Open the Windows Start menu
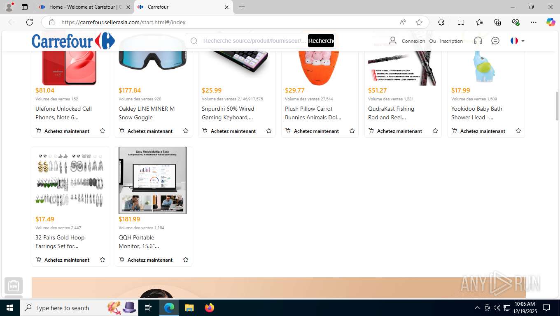This screenshot has width=560, height=316. pos(10,308)
